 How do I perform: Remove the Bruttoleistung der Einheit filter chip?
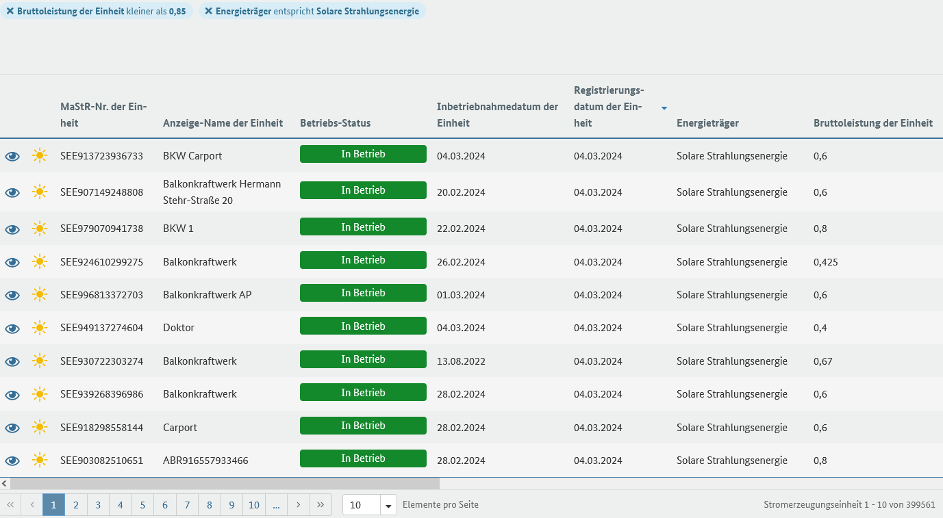click(x=10, y=11)
